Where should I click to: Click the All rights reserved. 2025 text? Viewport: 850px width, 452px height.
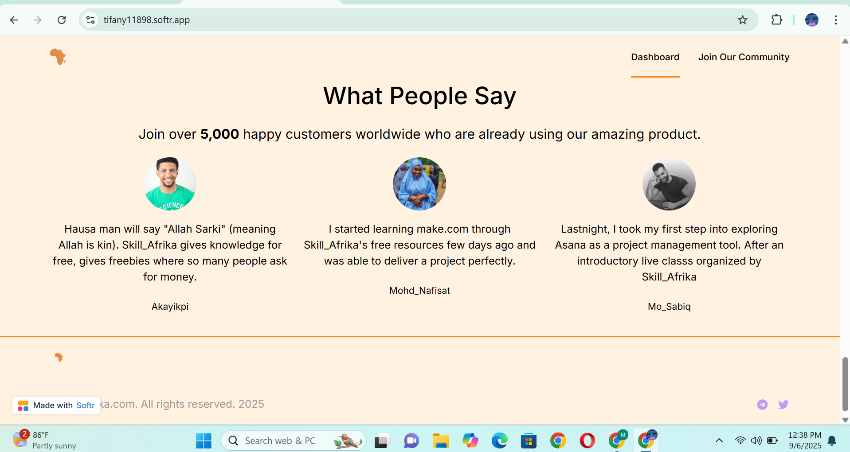202,404
